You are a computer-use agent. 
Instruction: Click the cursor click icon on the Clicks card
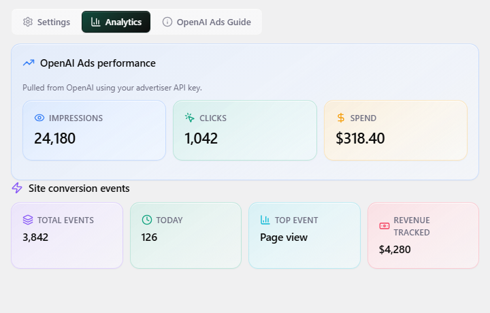[x=190, y=118]
